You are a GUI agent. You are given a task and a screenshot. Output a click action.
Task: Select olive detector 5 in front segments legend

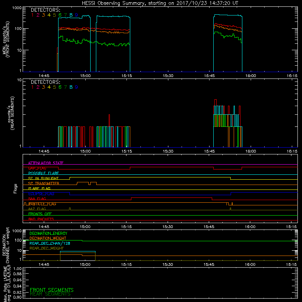tap(54, 15)
